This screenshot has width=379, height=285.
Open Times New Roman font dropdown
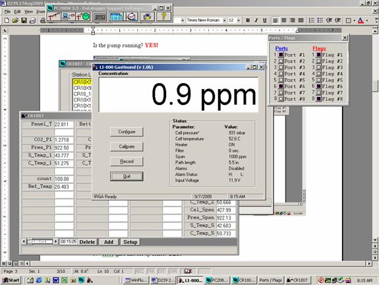(224, 20)
